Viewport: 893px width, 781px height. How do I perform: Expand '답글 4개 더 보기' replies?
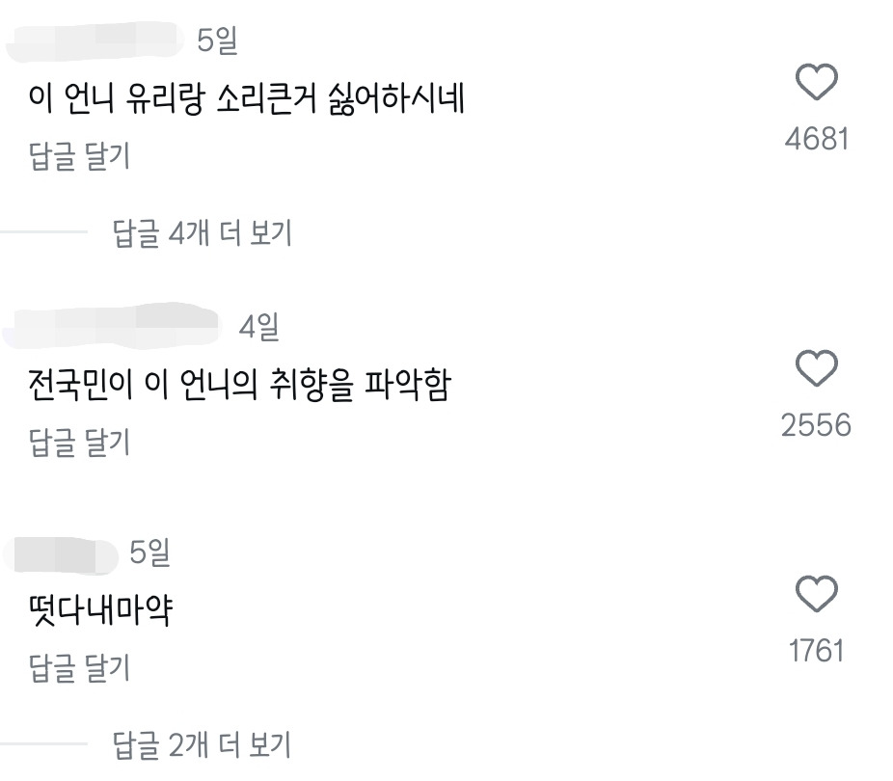[203, 233]
